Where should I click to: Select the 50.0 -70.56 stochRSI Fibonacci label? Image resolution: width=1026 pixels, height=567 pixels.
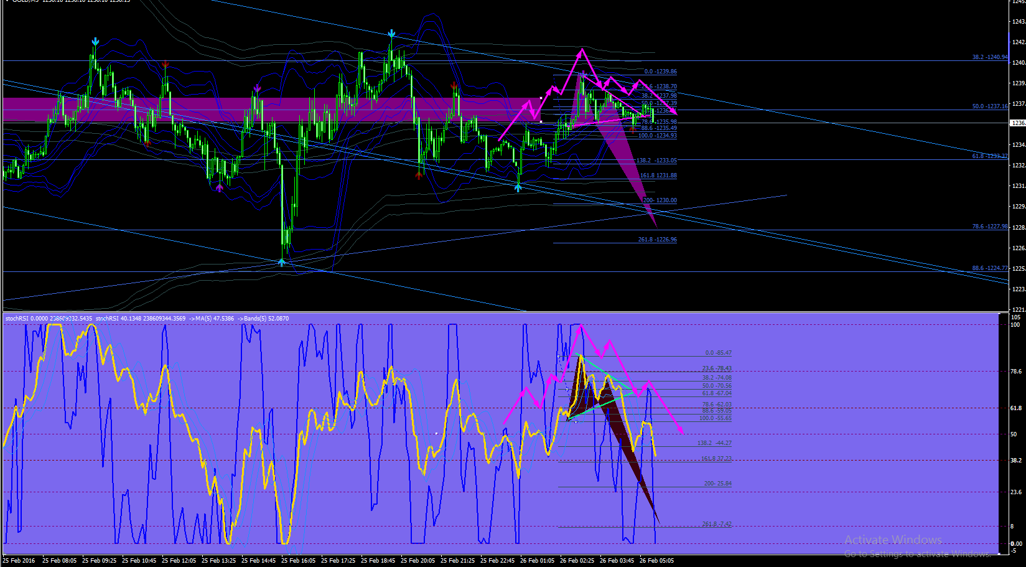[717, 386]
